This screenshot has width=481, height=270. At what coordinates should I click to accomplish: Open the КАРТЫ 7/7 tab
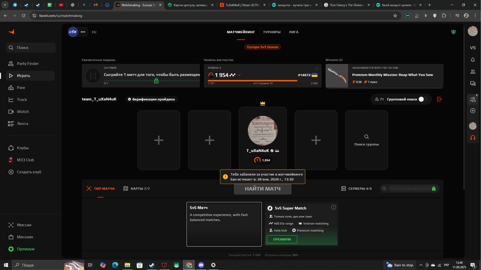click(x=137, y=188)
